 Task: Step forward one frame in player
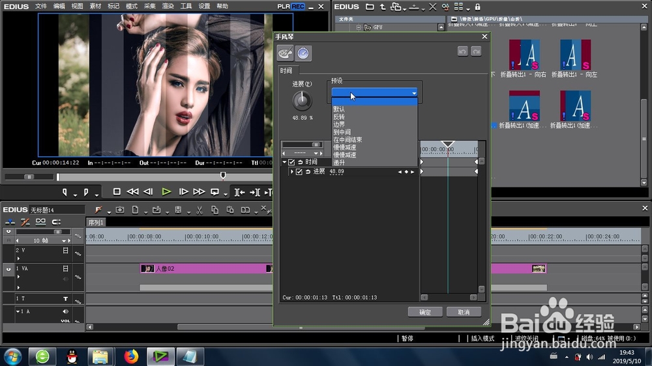coord(183,191)
